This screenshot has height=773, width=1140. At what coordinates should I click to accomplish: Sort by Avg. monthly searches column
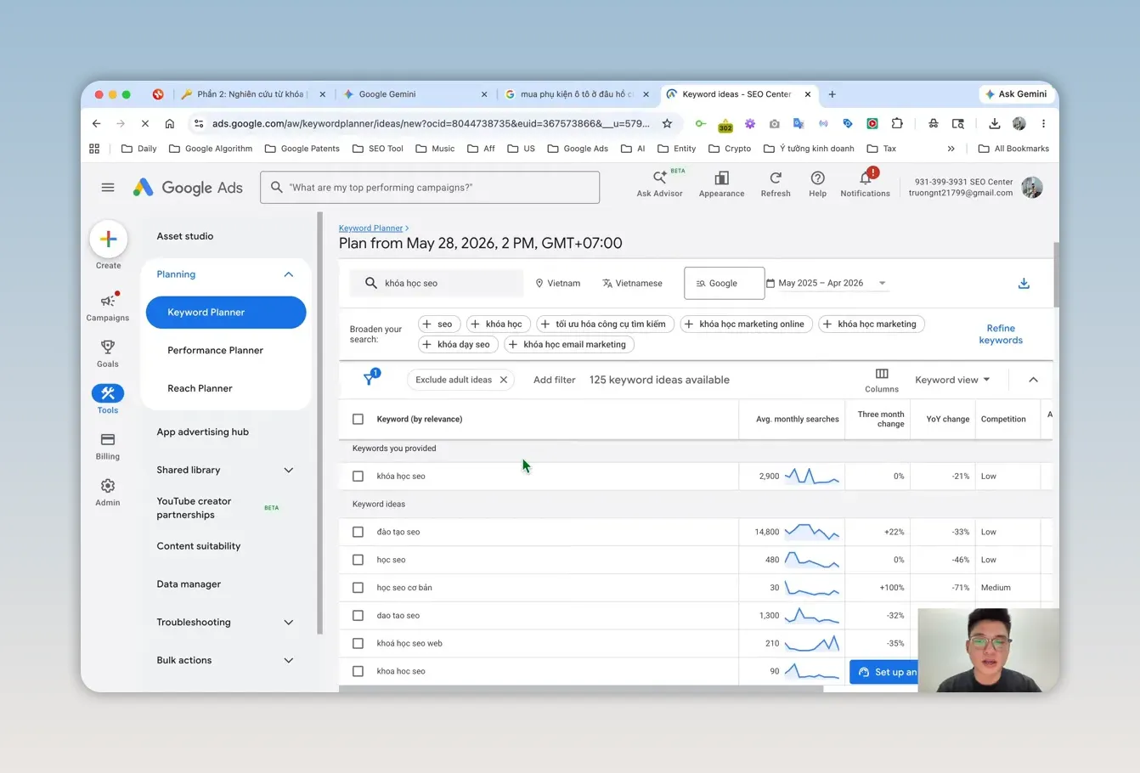(797, 419)
